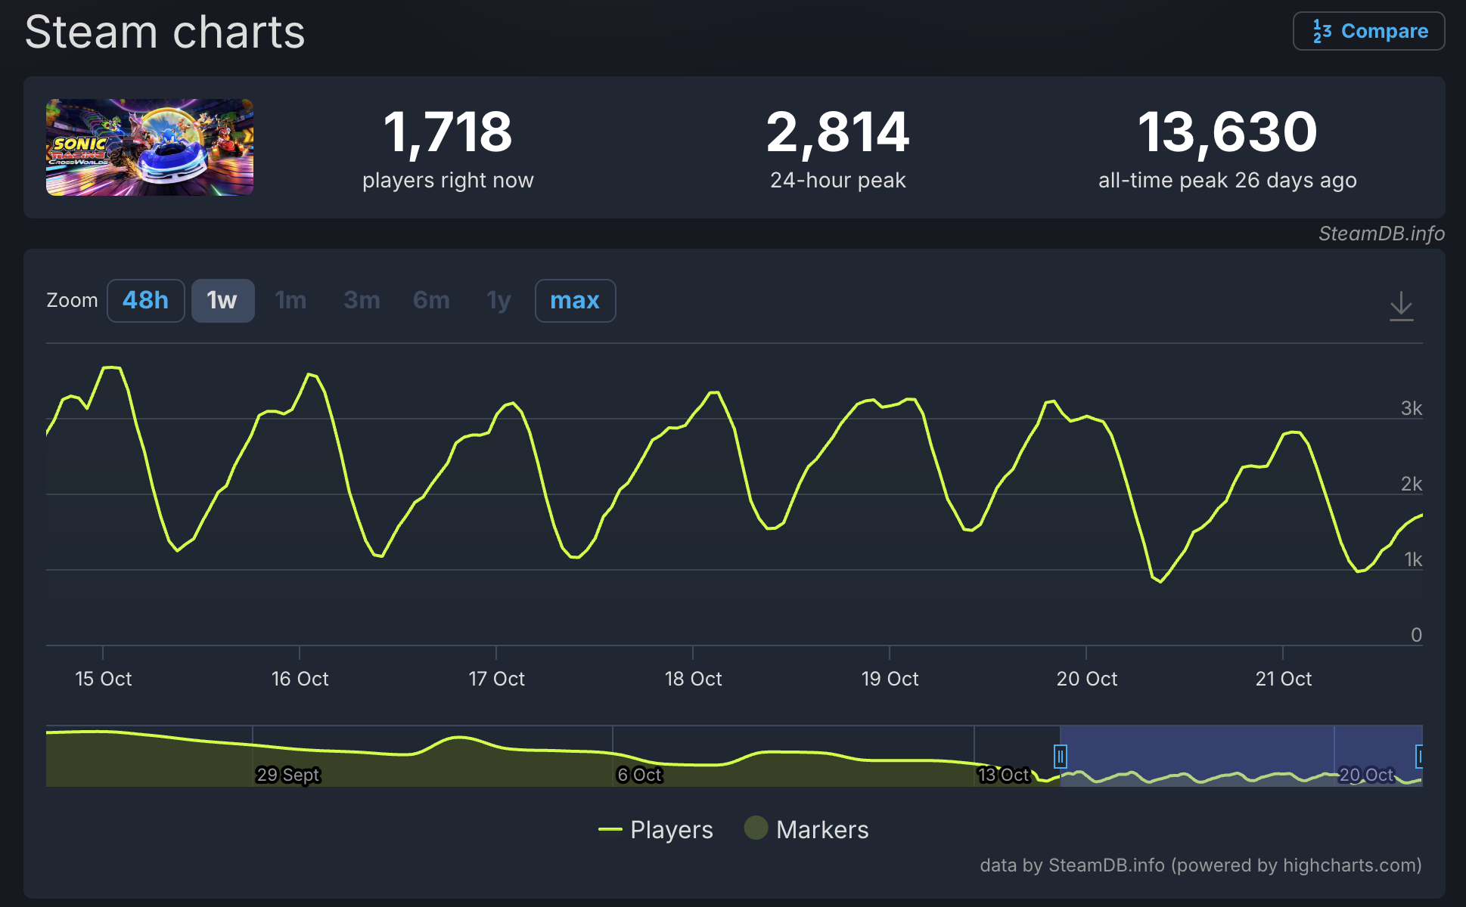Image resolution: width=1466 pixels, height=907 pixels.
Task: Click the chart download arrow icon
Action: pos(1401,306)
